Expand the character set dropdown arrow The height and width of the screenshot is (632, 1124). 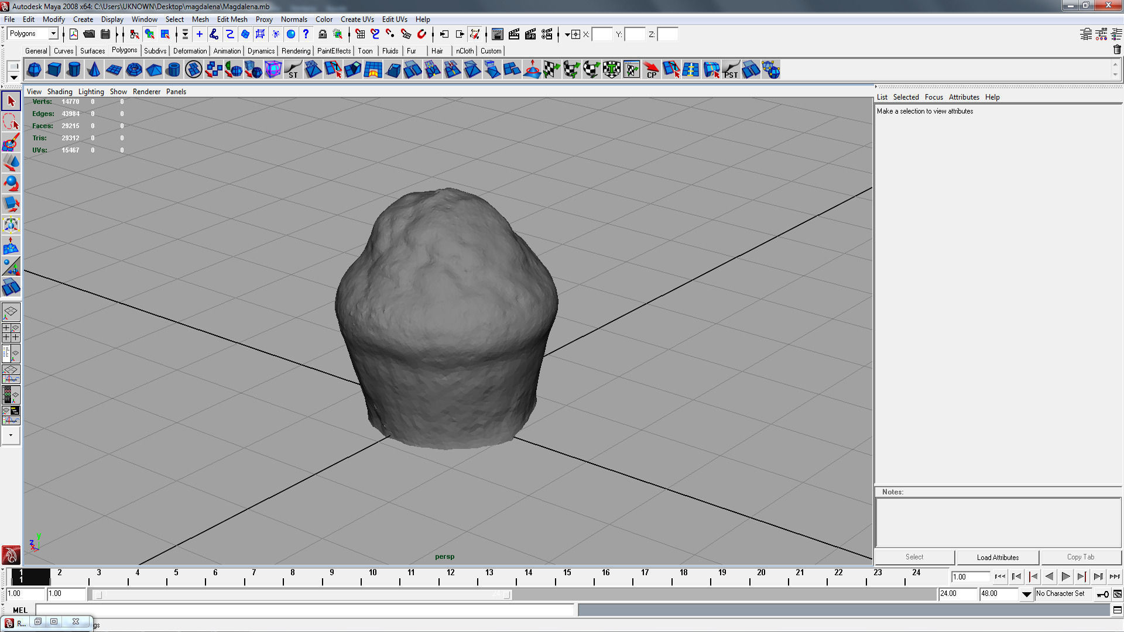pos(1026,594)
